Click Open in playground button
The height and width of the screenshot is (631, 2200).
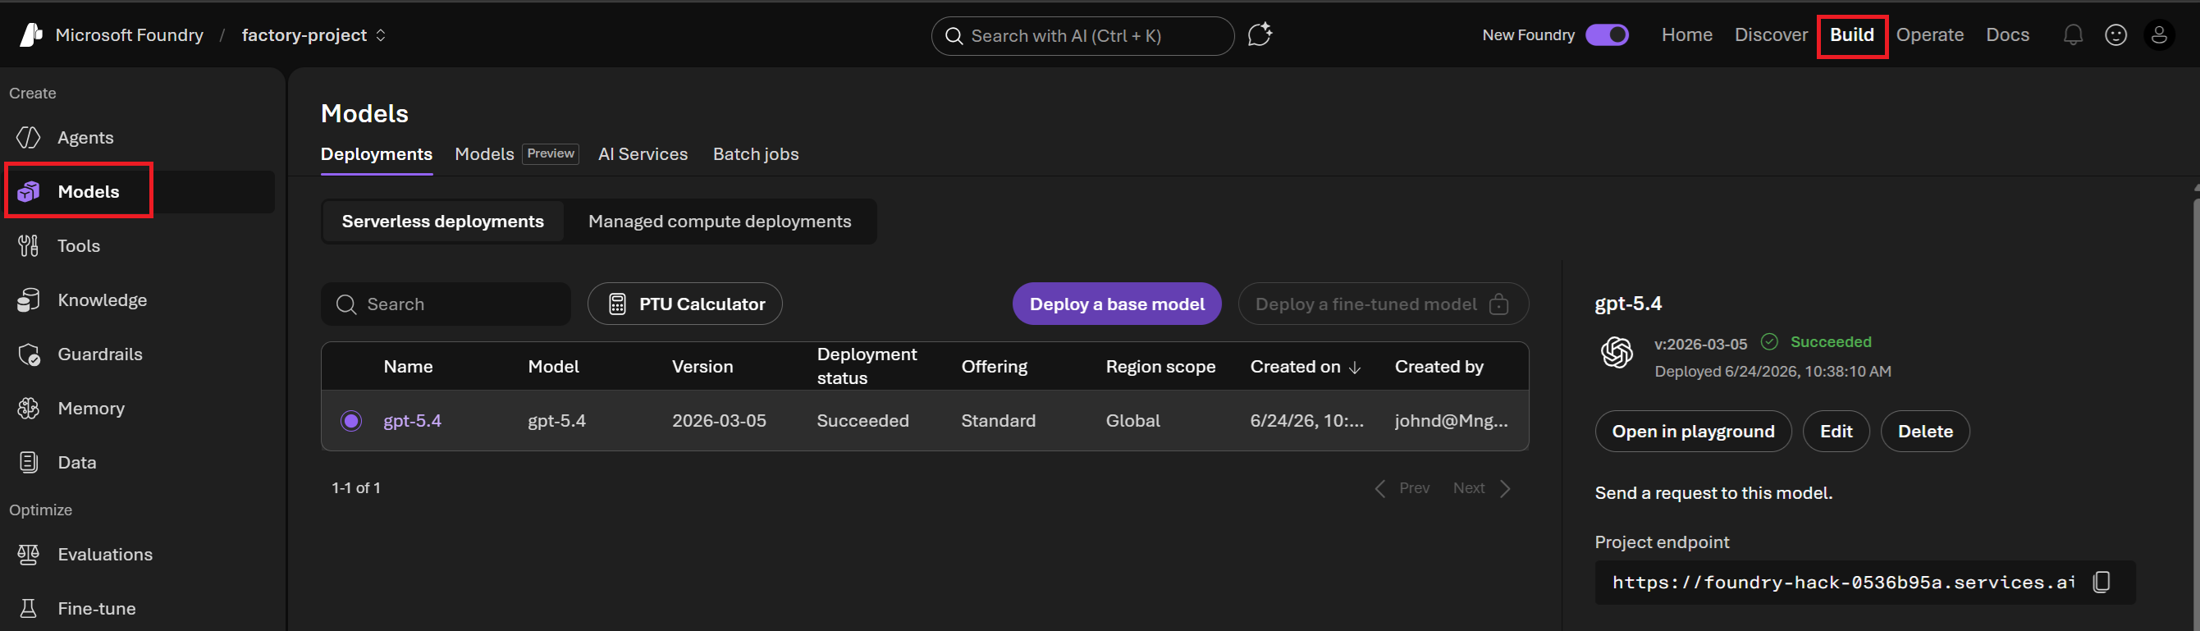(x=1693, y=432)
